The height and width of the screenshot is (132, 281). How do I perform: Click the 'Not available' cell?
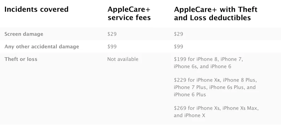(123, 59)
